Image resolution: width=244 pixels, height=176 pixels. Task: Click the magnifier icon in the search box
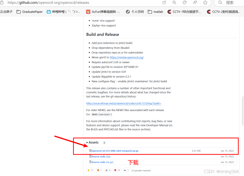pyautogui.click(x=220, y=2)
